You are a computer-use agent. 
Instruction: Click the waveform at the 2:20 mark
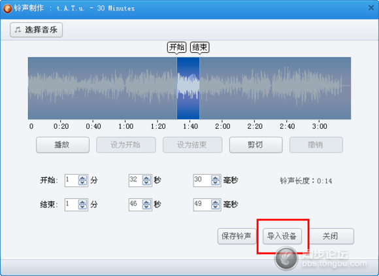pyautogui.click(x=254, y=88)
